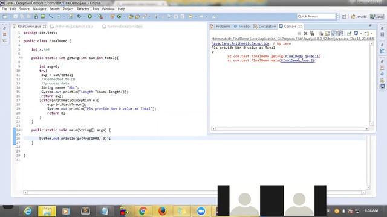Image resolution: width=387 pixels, height=217 pixels.
Task: Collapse the main method fold marker
Action: (x=22, y=130)
